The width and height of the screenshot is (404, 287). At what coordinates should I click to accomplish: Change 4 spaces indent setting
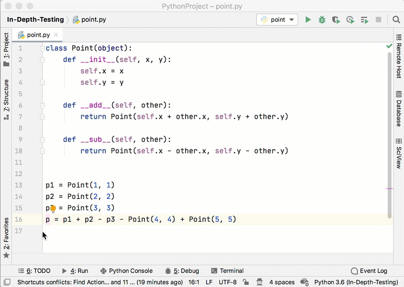click(282, 282)
